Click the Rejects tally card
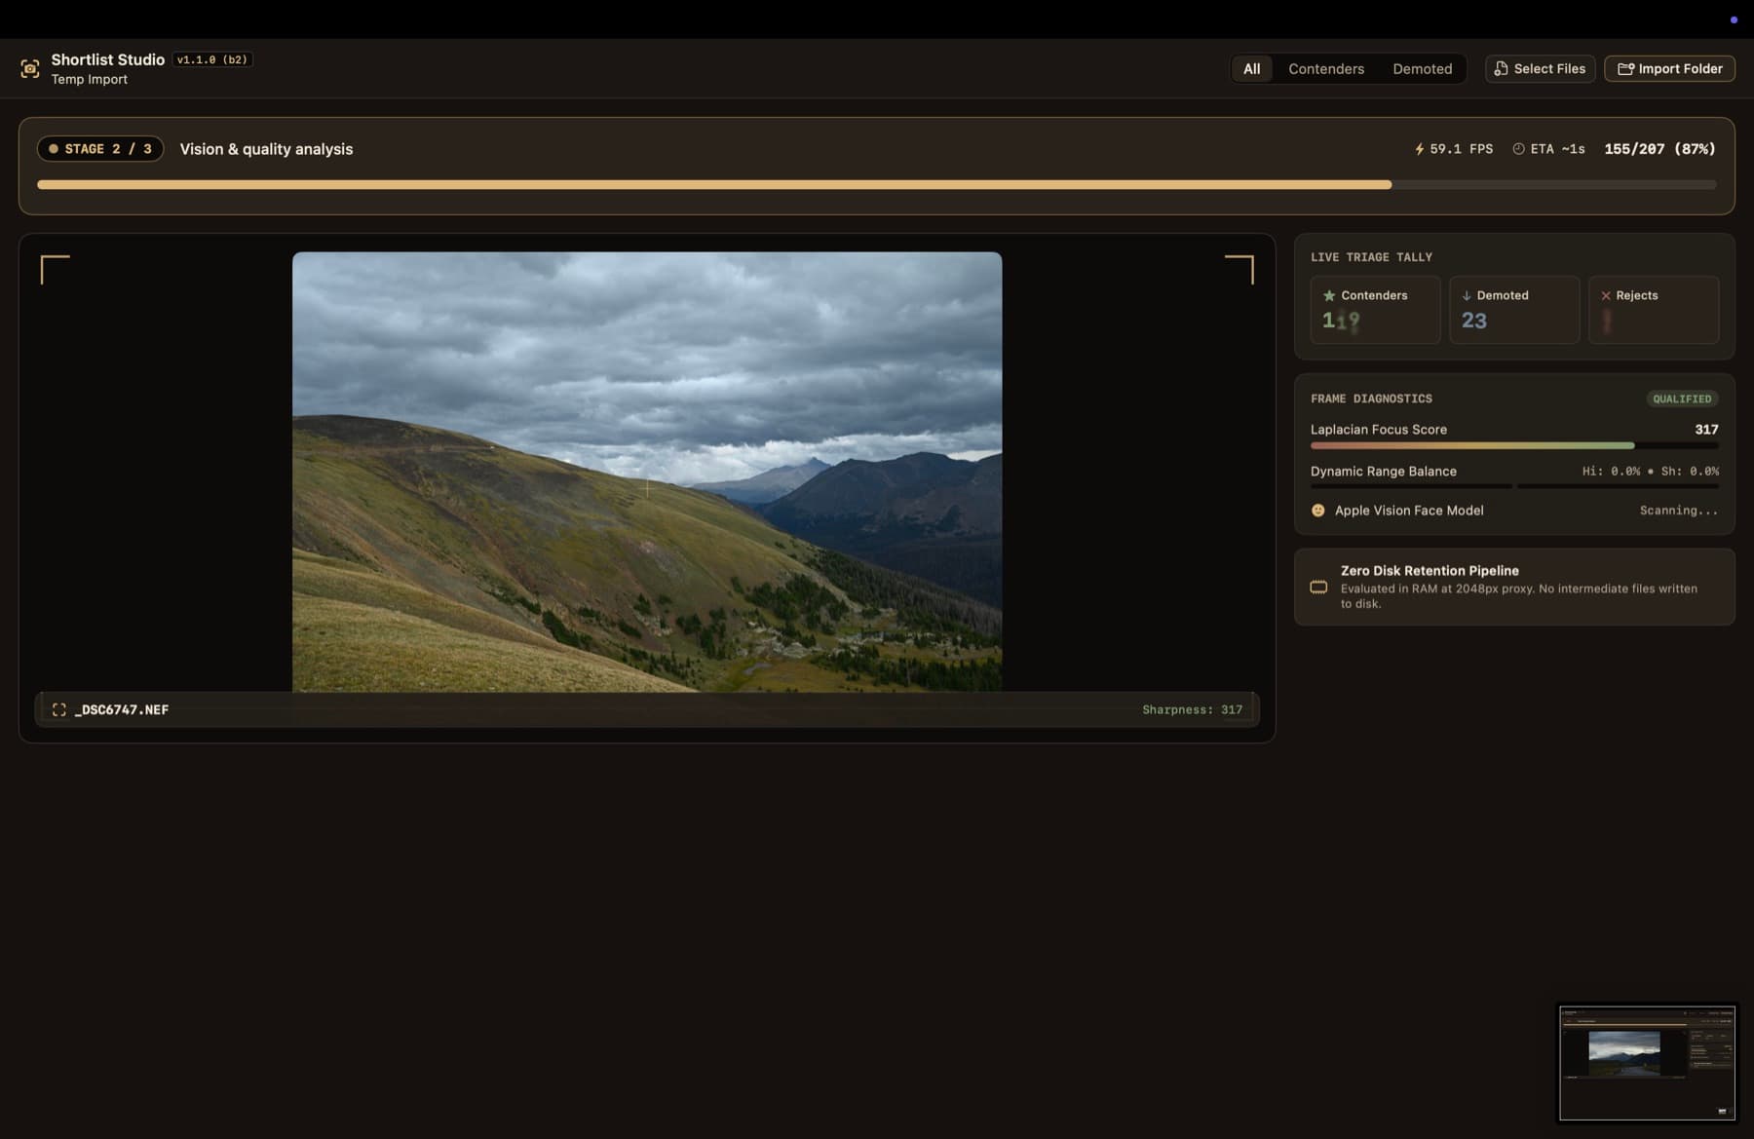The width and height of the screenshot is (1754, 1139). click(1654, 309)
